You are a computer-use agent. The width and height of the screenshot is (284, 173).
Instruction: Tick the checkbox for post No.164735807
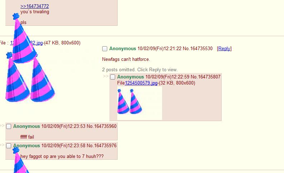(x=113, y=77)
